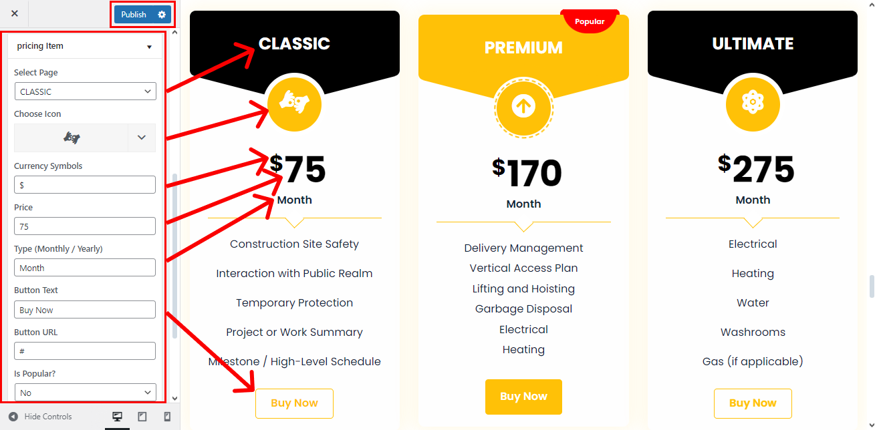
Task: Click Buy Now under the PREMIUM plan
Action: [x=523, y=397]
